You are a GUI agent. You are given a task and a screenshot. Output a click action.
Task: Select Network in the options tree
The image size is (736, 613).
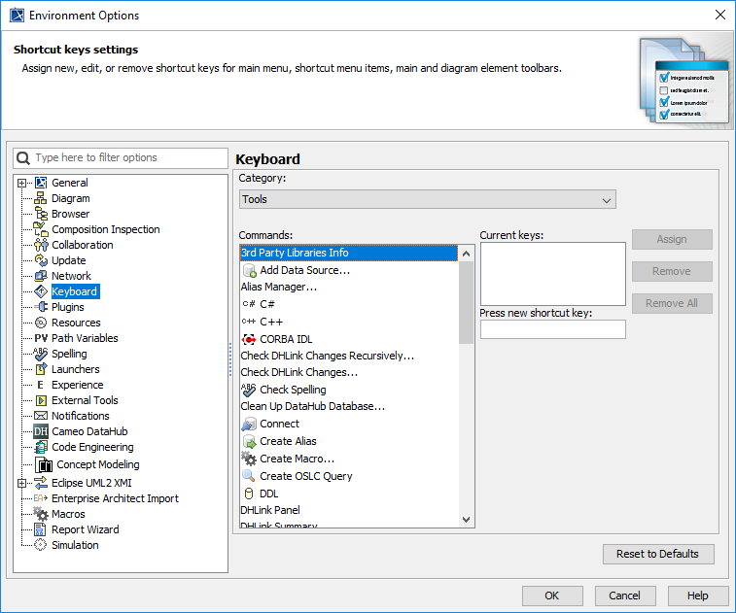(x=71, y=275)
